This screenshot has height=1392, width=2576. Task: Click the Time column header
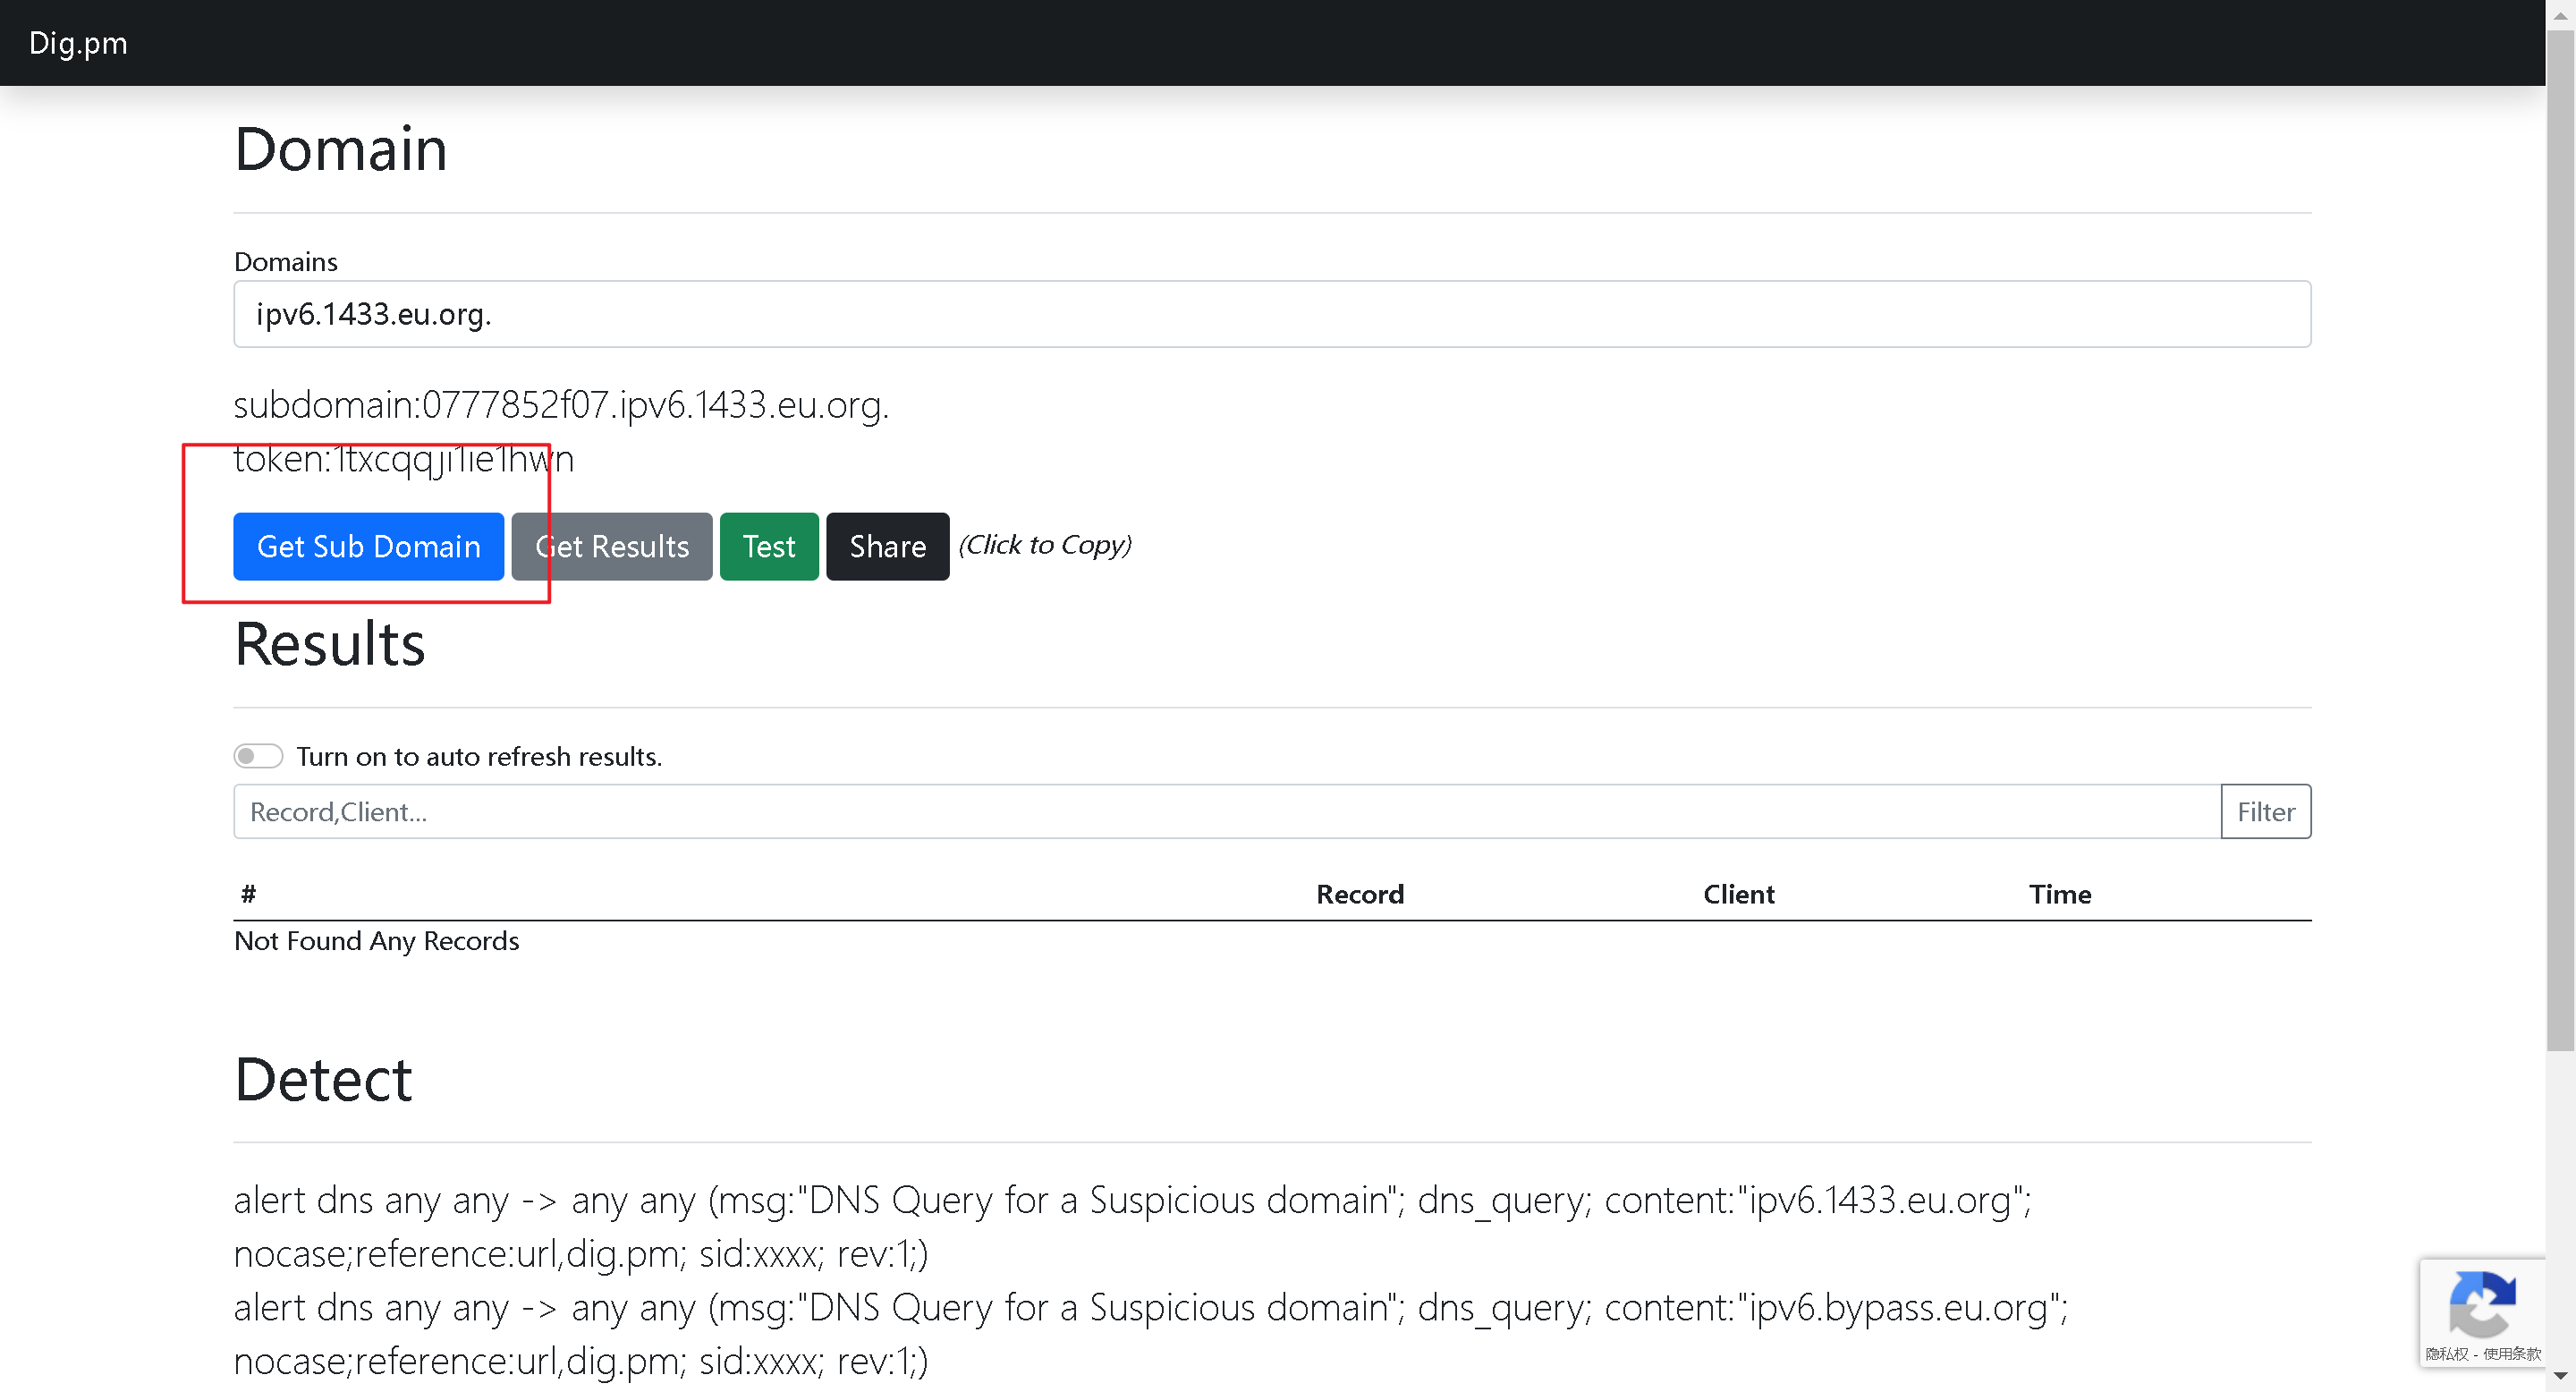click(x=2059, y=894)
